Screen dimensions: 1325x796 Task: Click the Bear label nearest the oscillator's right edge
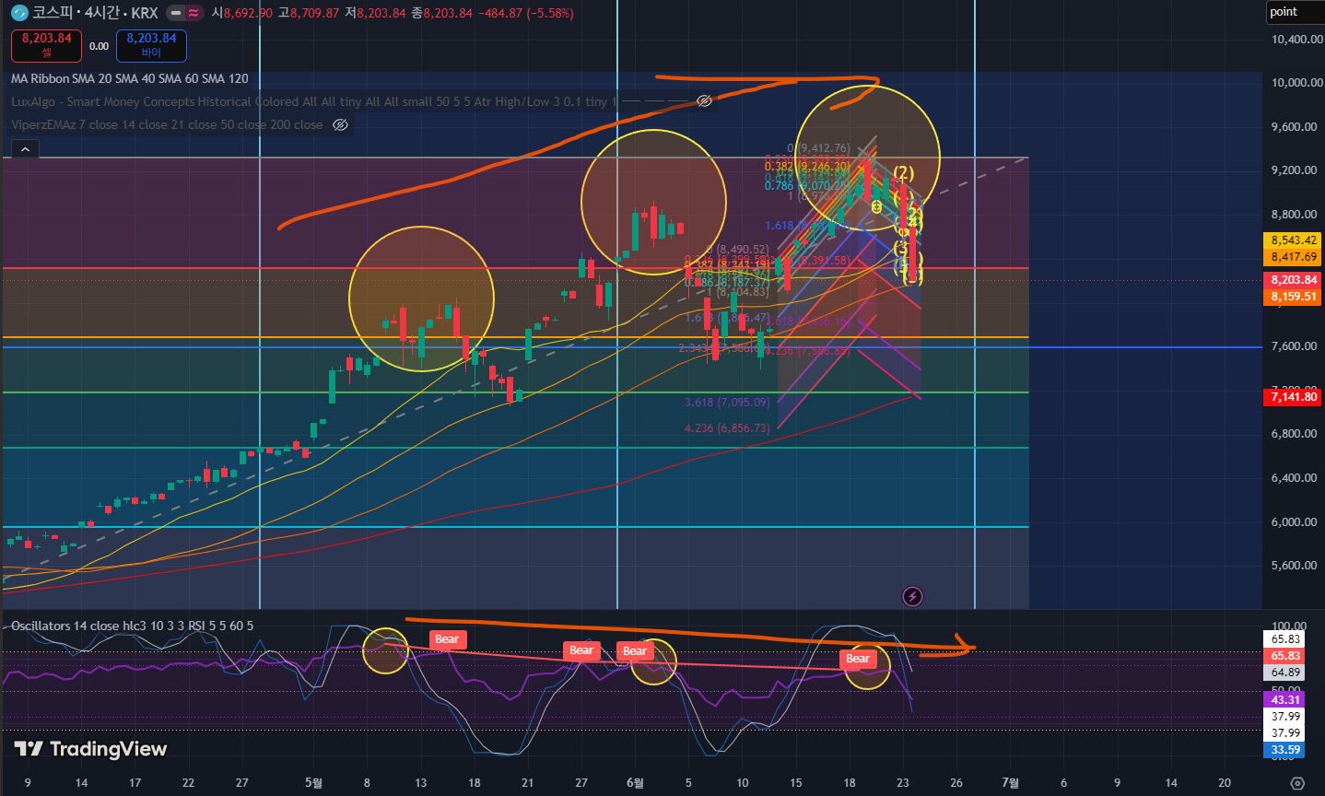pos(858,659)
